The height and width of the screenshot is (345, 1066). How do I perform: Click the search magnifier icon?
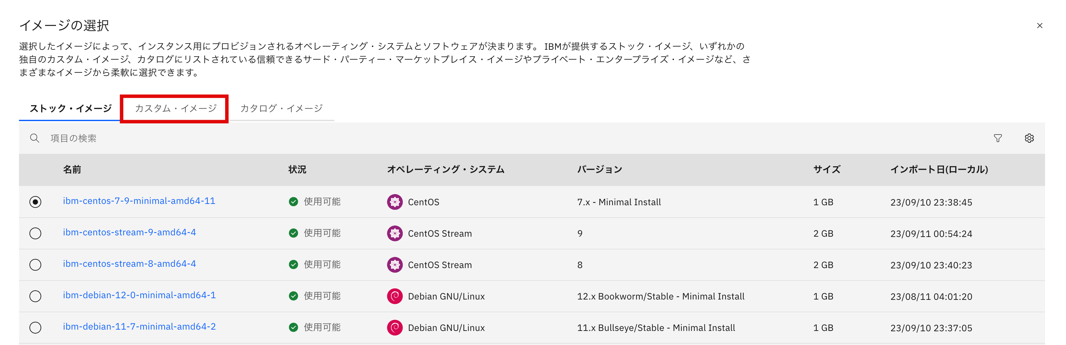coord(35,138)
